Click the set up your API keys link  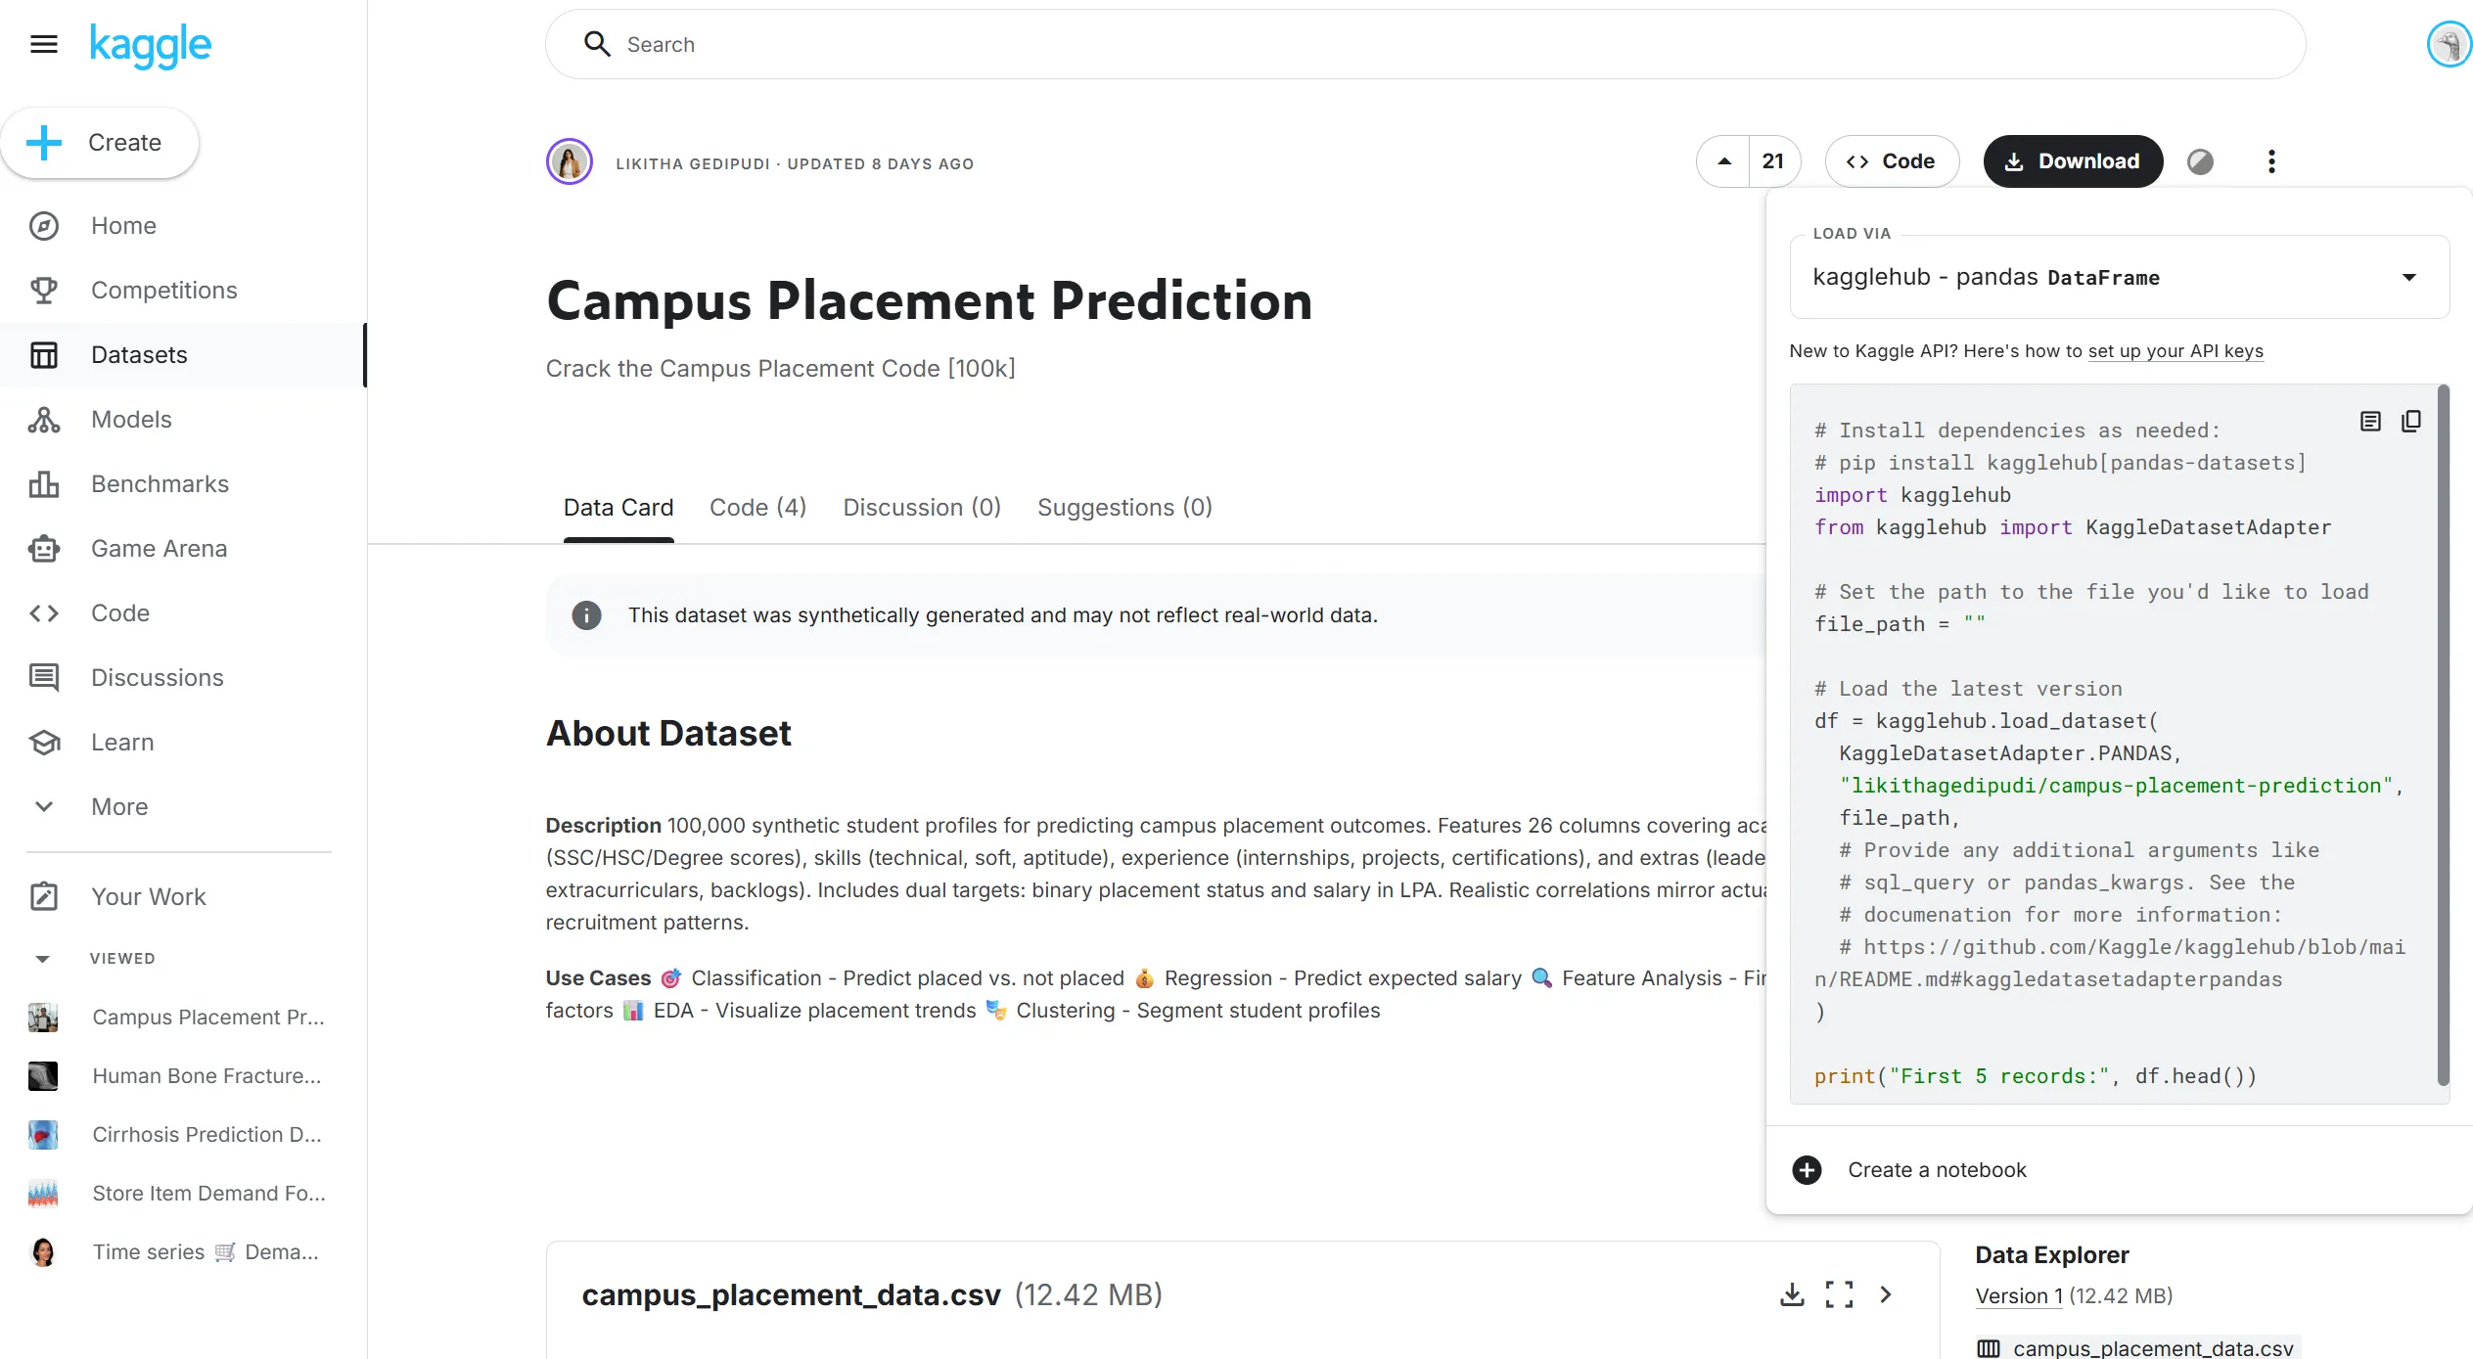(2175, 351)
